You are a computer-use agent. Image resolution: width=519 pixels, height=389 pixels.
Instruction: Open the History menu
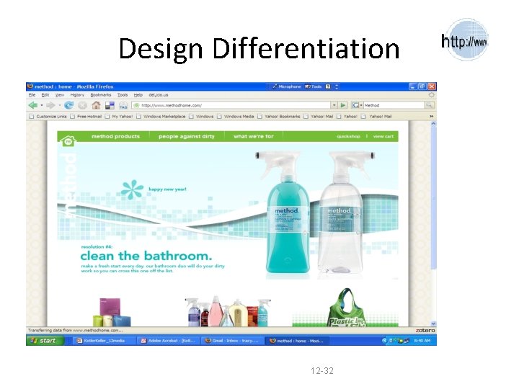[77, 95]
